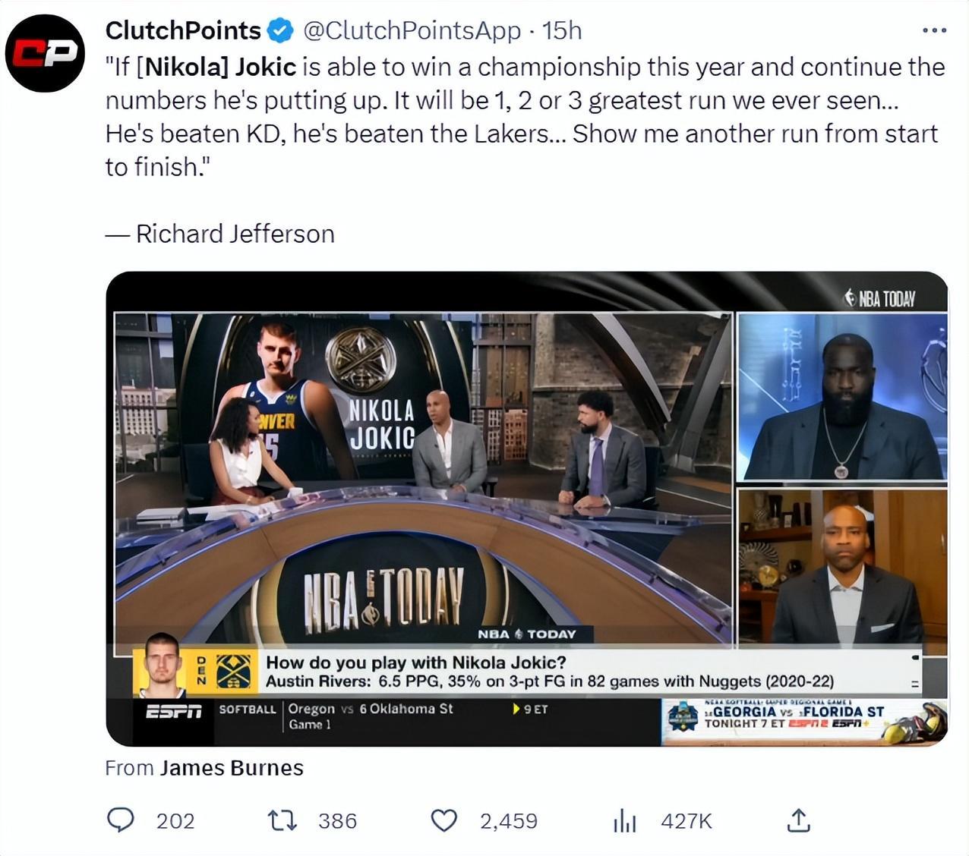This screenshot has height=856, width=969.
Task: Click the 386 retweets count
Action: (337, 821)
